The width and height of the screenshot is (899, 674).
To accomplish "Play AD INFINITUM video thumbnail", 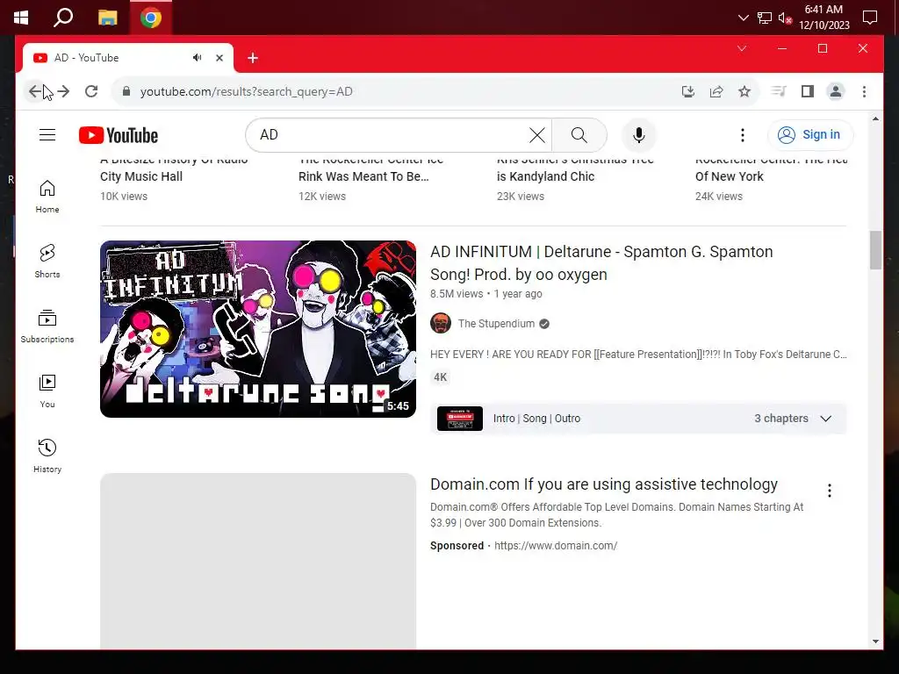I will (258, 329).
